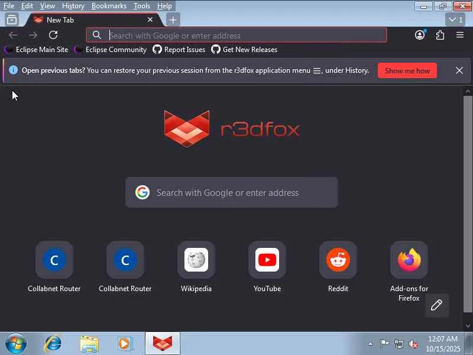The width and height of the screenshot is (473, 355).
Task: Click the r3dfox logo
Action: (232, 129)
